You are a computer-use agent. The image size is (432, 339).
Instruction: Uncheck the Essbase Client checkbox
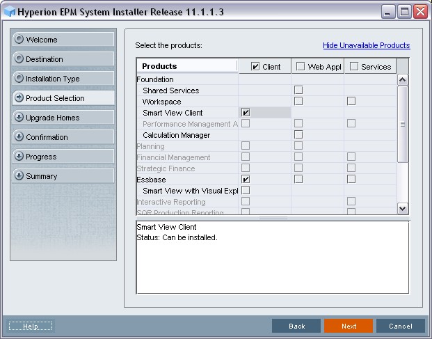(246, 179)
